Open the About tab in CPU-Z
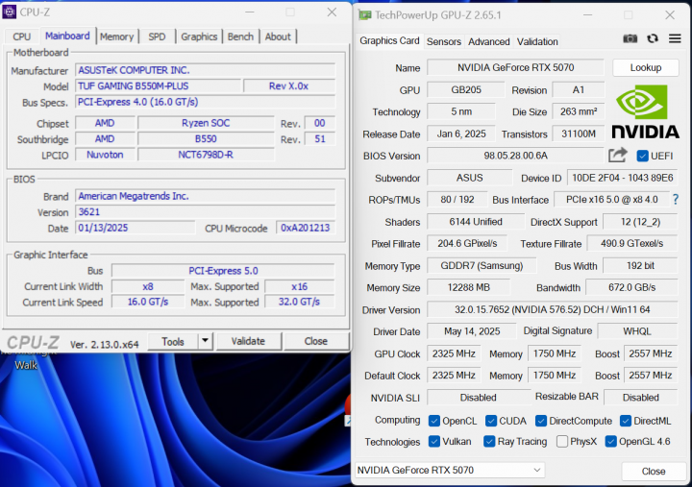This screenshot has height=487, width=692. point(278,37)
